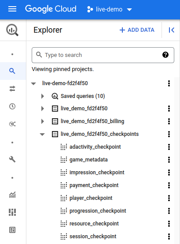Open the SQL workspace magnifier sidebar icon

click(12, 71)
